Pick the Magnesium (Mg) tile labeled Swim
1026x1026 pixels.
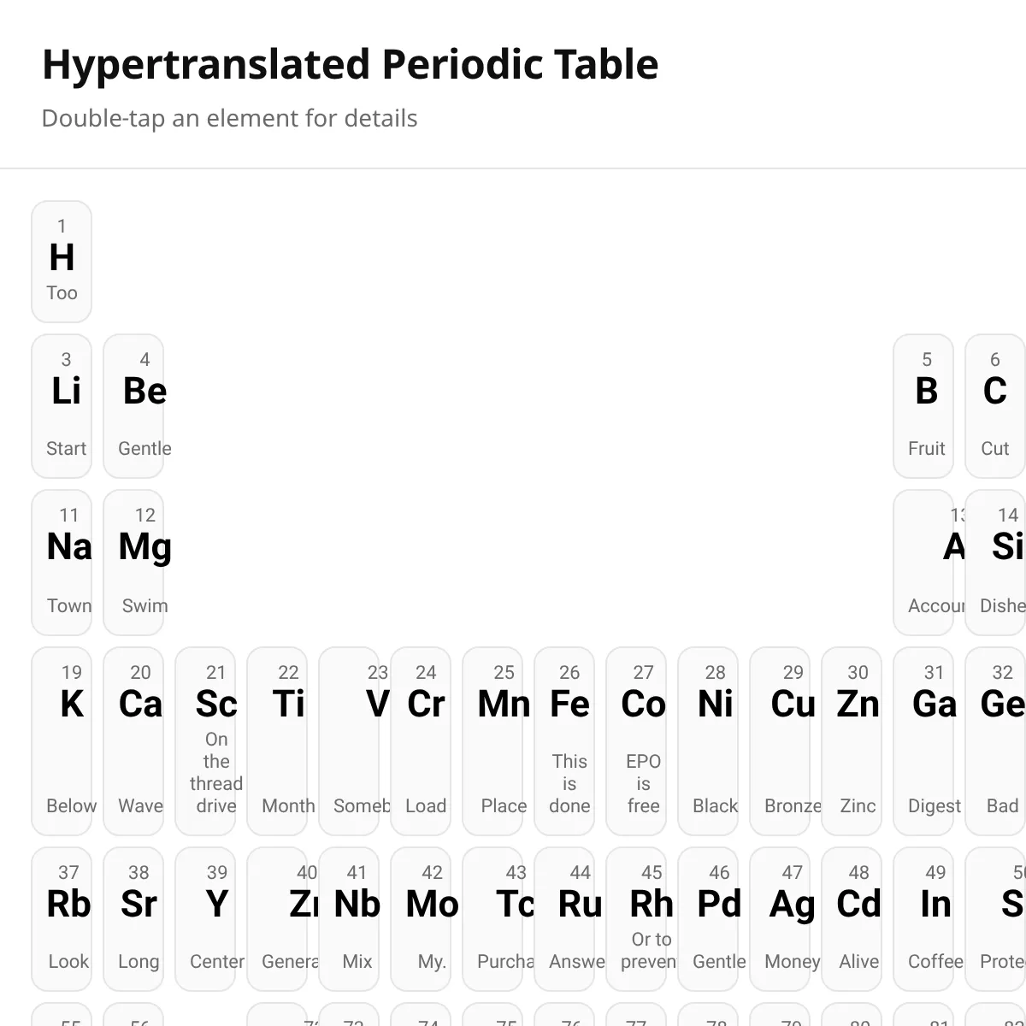tap(133, 563)
